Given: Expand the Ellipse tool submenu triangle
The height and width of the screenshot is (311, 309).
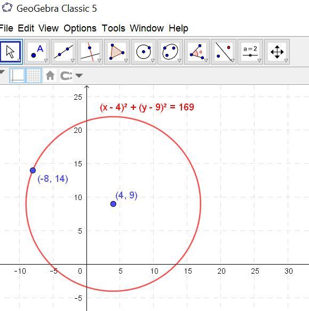Looking at the screenshot, I should [x=179, y=60].
